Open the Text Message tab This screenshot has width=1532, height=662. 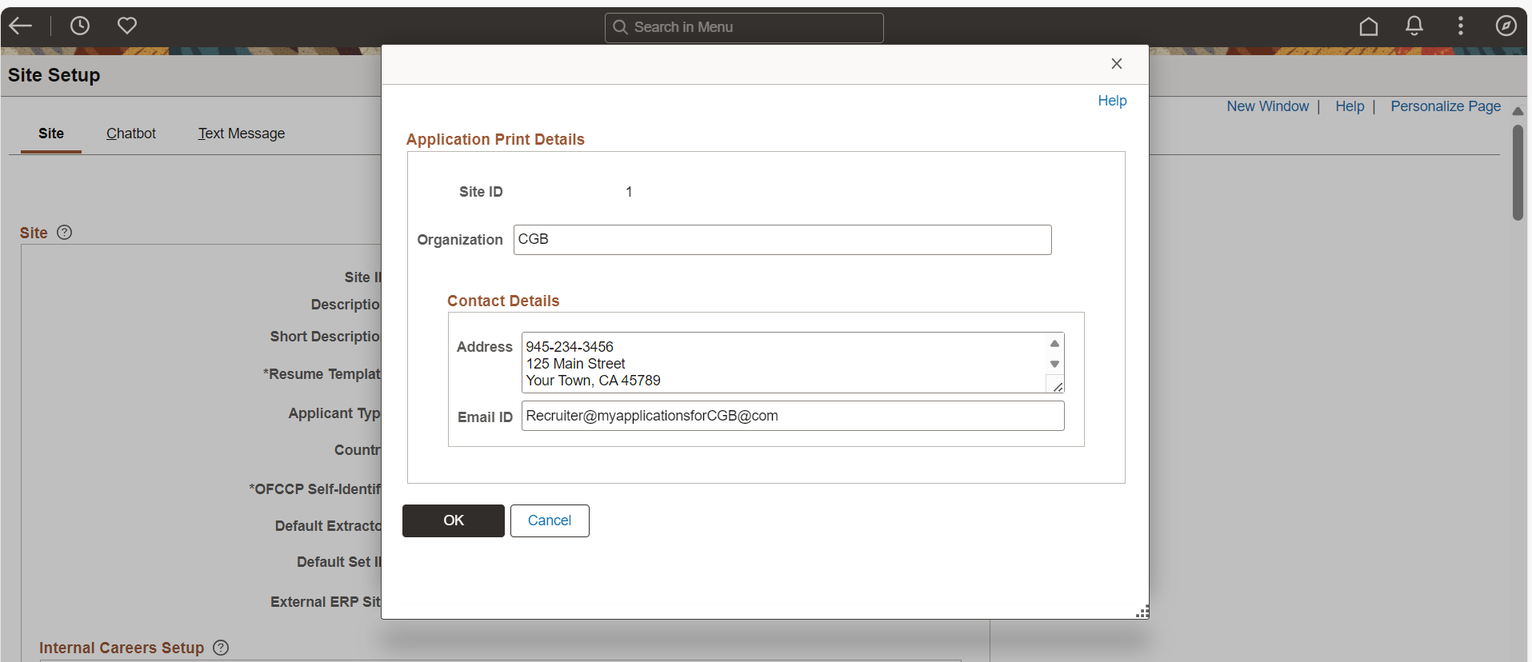tap(242, 134)
